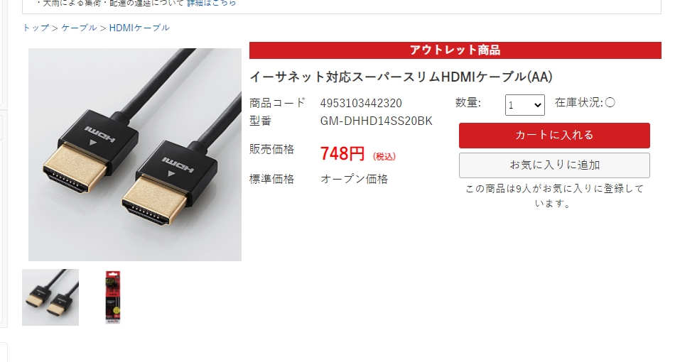The image size is (675, 362).
Task: Click the red アウトレット商品 banner
Action: point(455,50)
